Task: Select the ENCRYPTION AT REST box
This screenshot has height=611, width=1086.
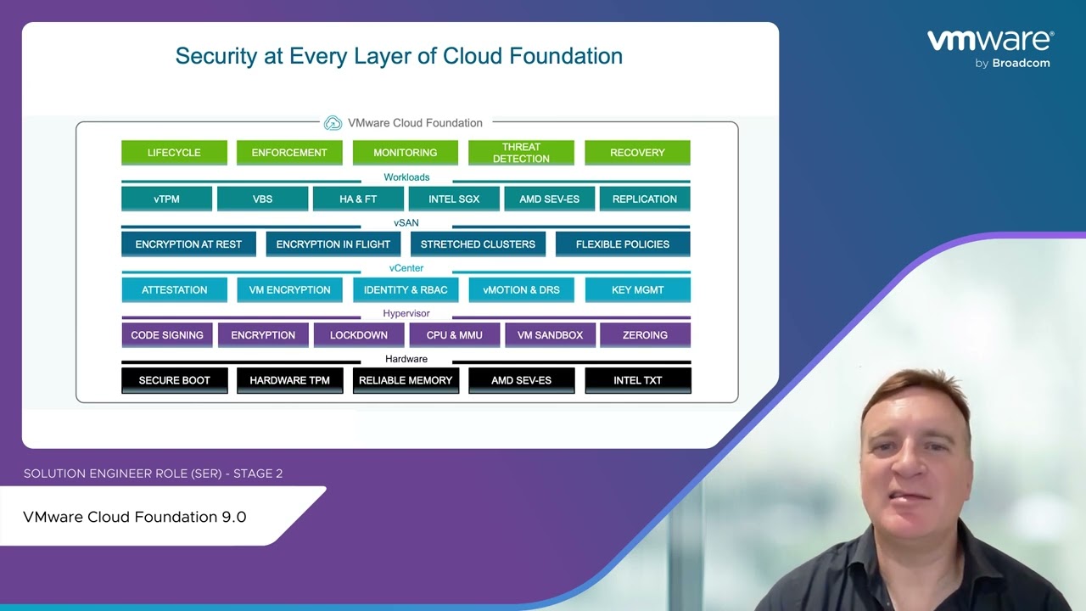Action: pos(188,244)
